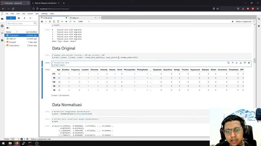The width and height of the screenshot is (261, 146).
Task: Save the notebook with the save icon
Action: coord(42,21)
